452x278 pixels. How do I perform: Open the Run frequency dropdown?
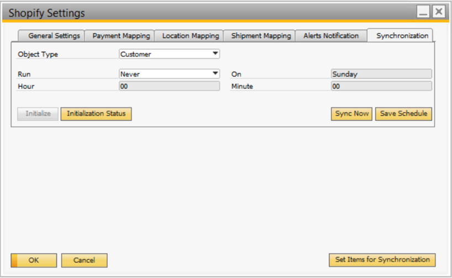pos(215,74)
